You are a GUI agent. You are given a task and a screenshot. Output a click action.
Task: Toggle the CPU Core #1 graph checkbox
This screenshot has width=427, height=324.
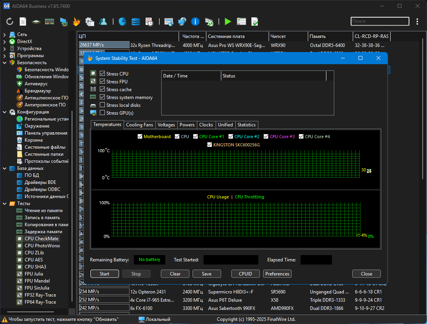196,137
